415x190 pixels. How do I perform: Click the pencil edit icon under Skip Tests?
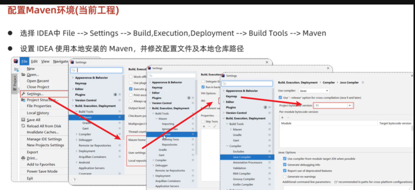215,126
